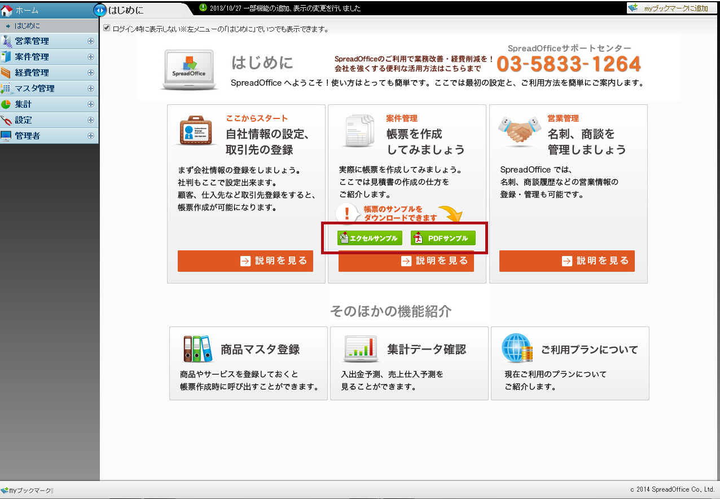Expand the 営業管理 menu plus button
Image resolution: width=720 pixels, height=499 pixels.
click(91, 41)
